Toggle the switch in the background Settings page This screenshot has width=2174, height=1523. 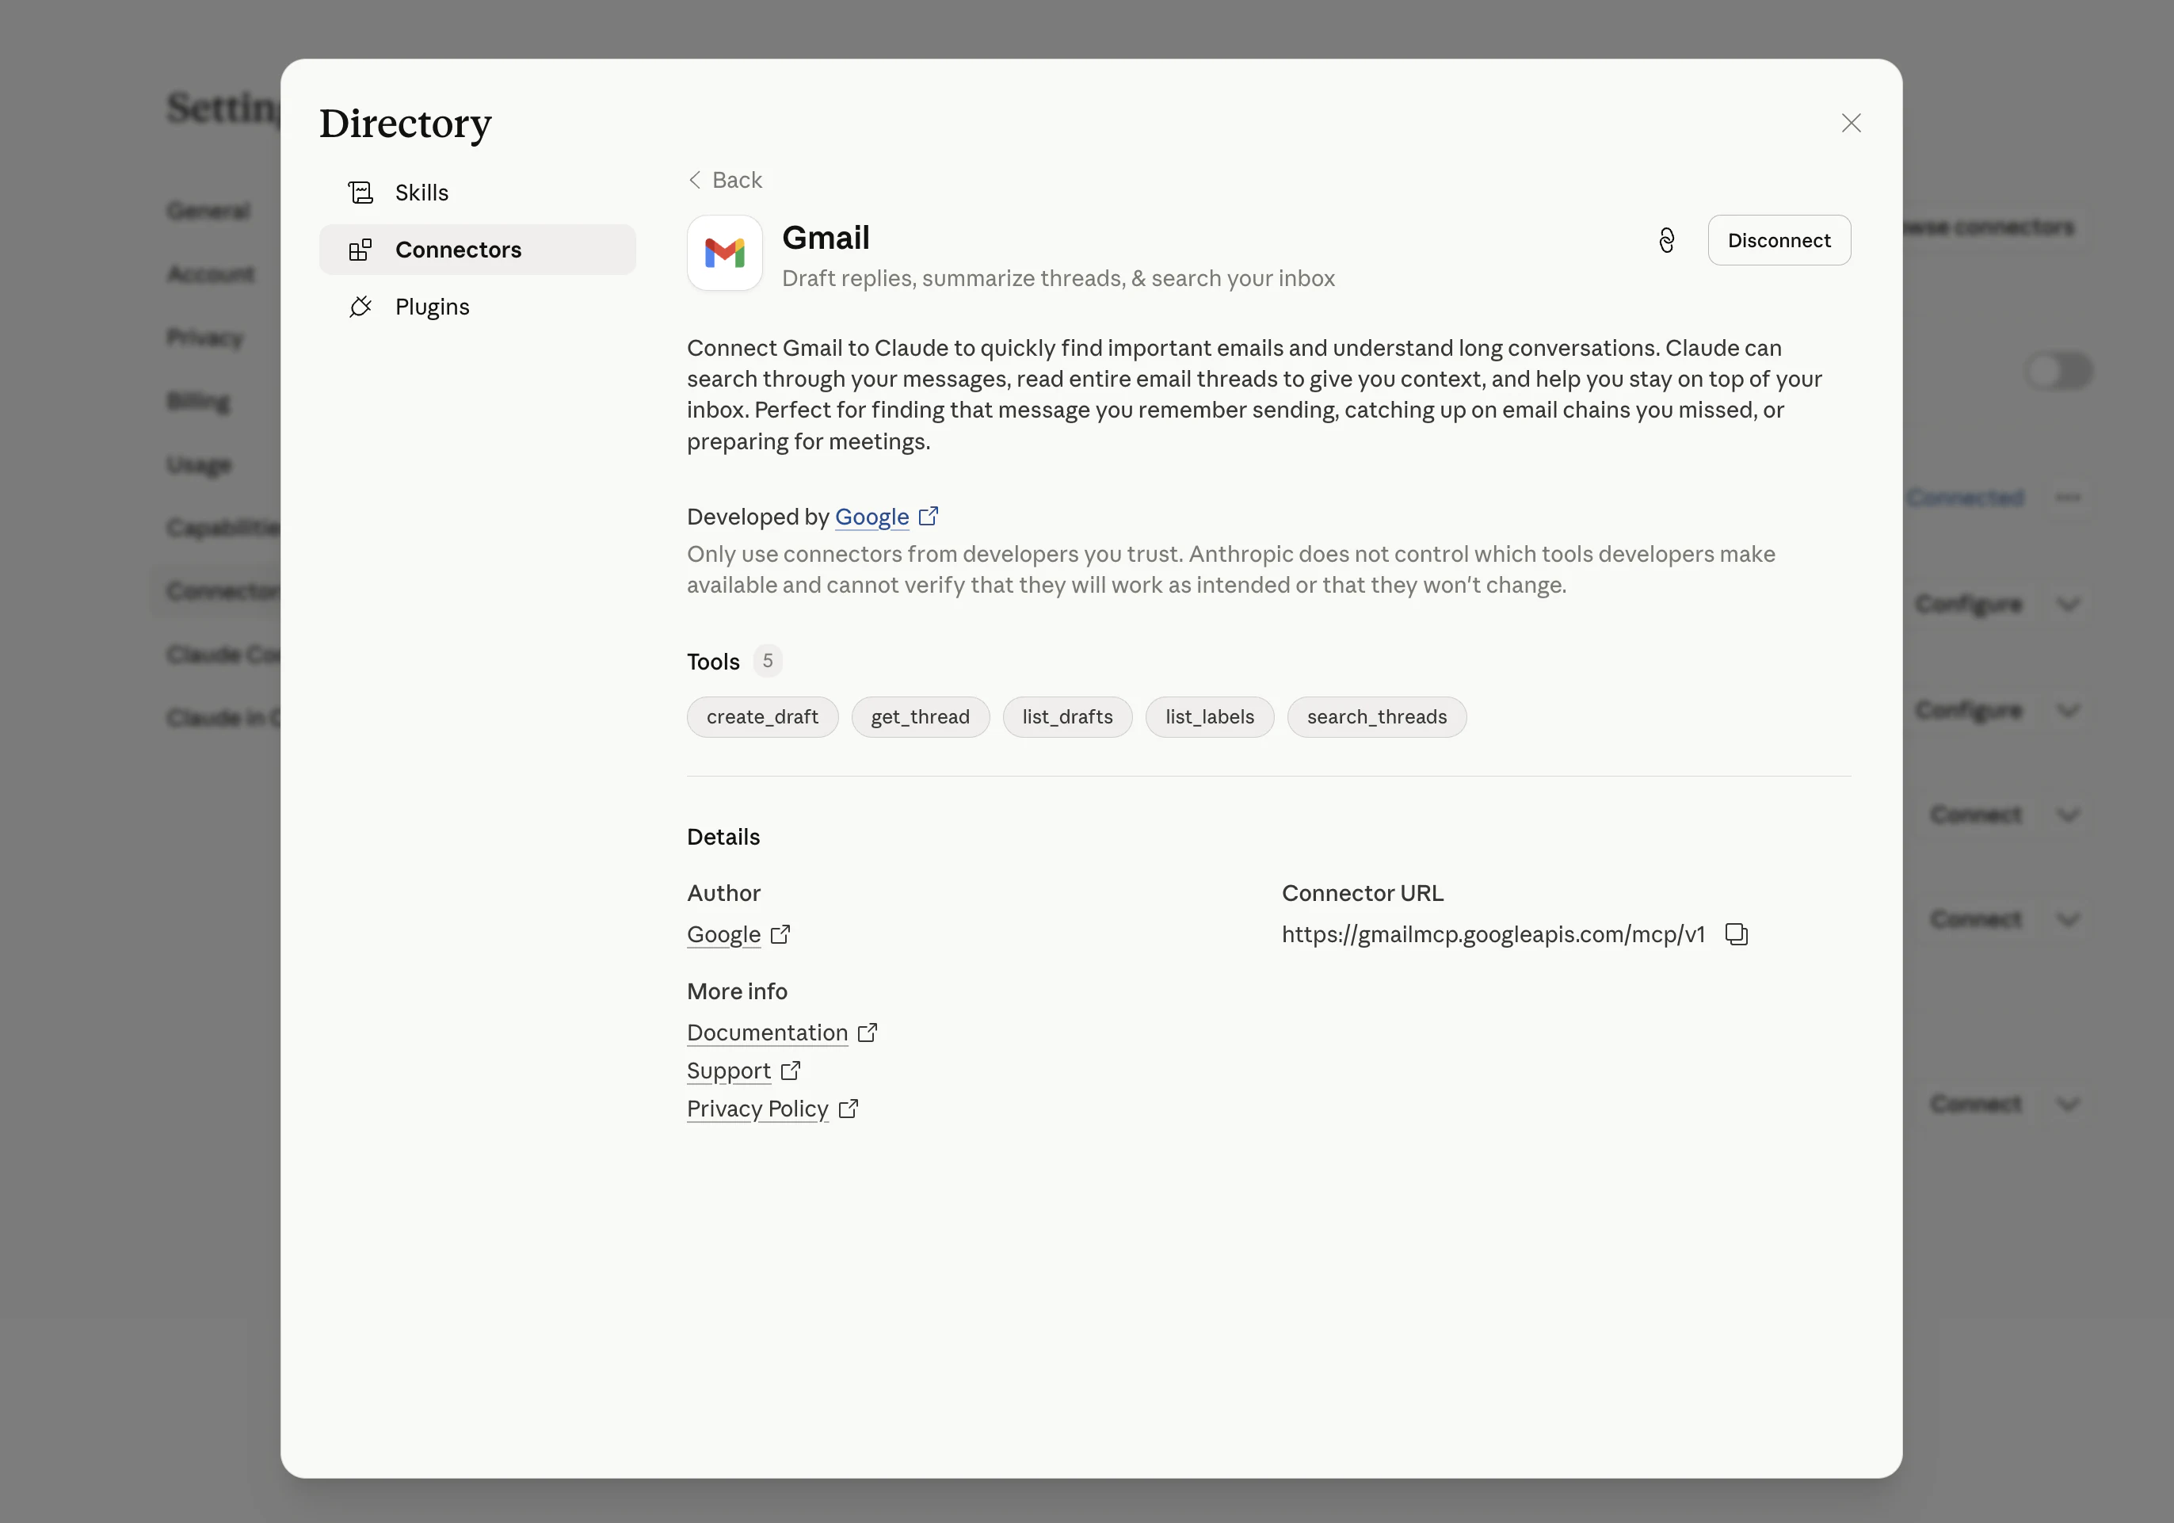(x=2058, y=370)
